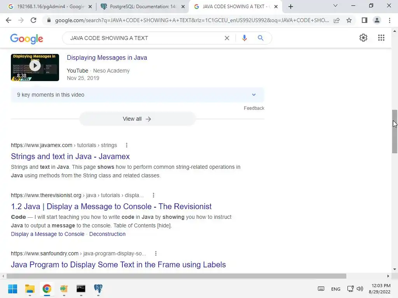Reload the page with refresh icon
This screenshot has width=398, height=298.
click(33, 20)
